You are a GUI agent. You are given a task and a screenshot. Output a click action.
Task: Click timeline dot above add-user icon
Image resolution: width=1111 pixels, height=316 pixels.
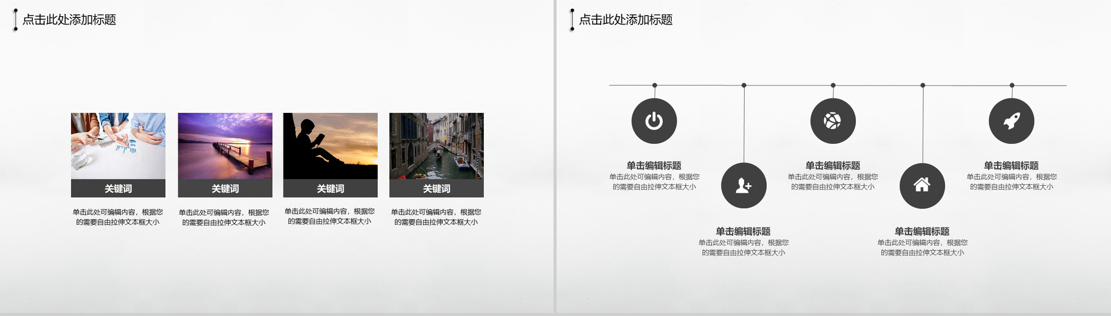tap(744, 85)
